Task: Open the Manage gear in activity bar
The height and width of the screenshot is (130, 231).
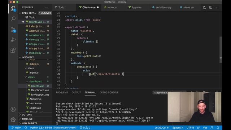Action: tap(13, 120)
